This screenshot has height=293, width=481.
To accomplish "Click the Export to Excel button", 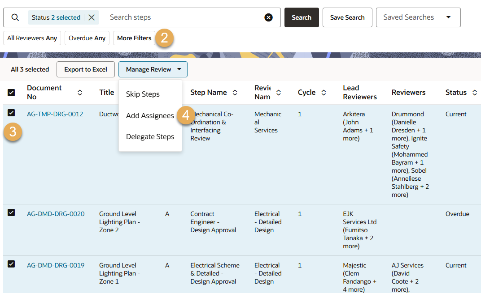I will pyautogui.click(x=86, y=69).
